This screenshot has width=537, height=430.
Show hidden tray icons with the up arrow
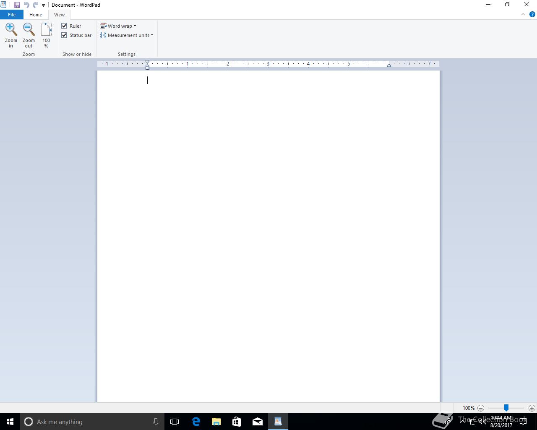click(x=463, y=422)
